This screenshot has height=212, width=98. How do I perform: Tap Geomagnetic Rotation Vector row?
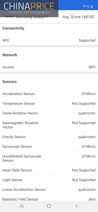click(49, 125)
